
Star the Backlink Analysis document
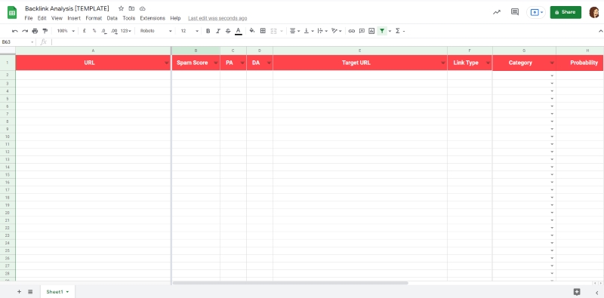121,8
